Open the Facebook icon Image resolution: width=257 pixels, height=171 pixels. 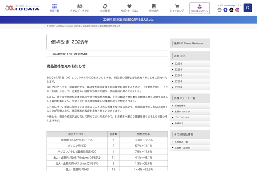click(x=225, y=10)
